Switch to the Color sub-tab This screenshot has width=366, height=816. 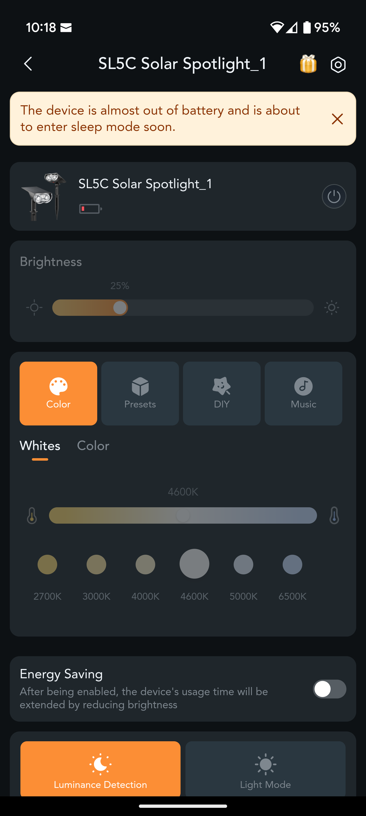pyautogui.click(x=93, y=446)
